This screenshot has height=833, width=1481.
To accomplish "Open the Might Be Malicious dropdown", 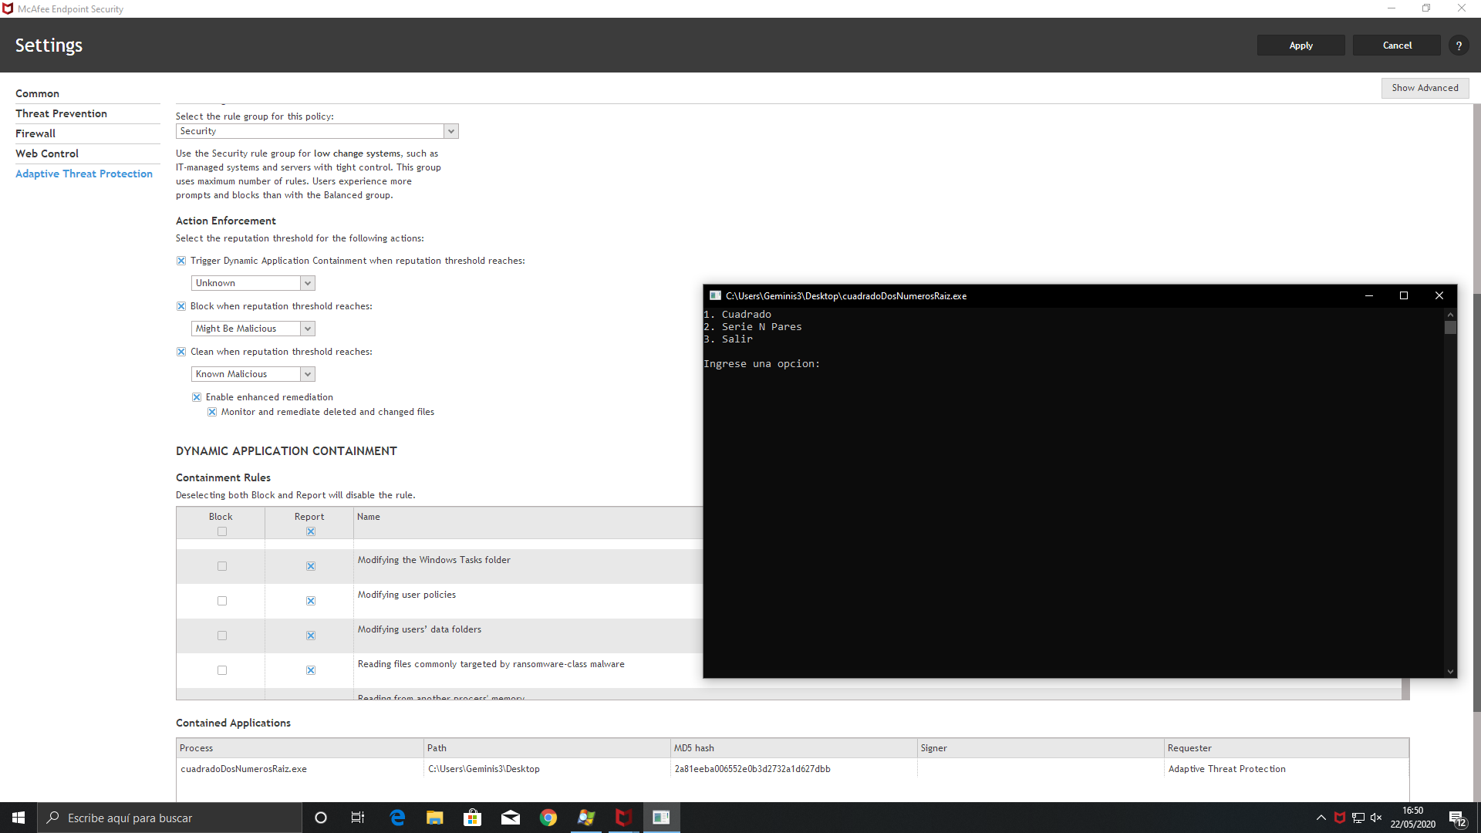I will pyautogui.click(x=307, y=329).
